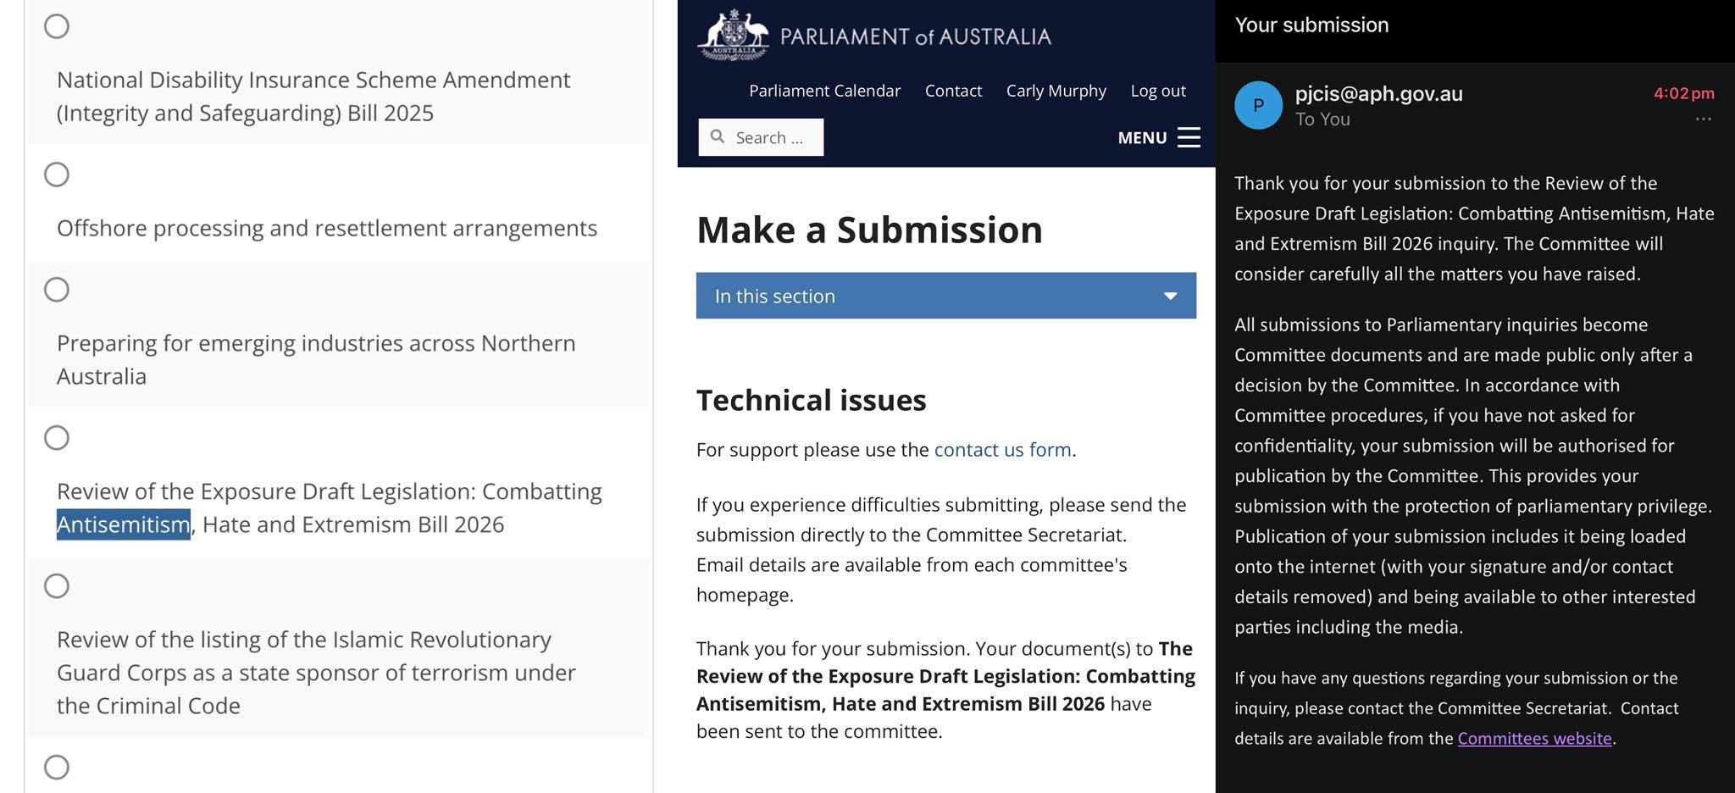Click National Disability Insurance Scheme Amendment label
This screenshot has height=793, width=1735.
pos(313,97)
